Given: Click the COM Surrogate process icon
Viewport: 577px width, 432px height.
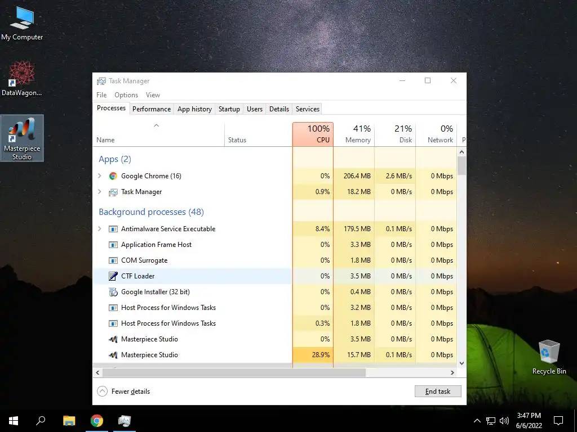Looking at the screenshot, I should (113, 260).
